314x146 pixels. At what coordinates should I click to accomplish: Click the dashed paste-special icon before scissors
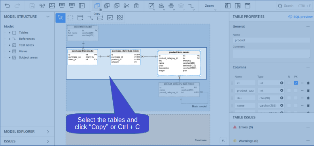(x=117, y=6)
